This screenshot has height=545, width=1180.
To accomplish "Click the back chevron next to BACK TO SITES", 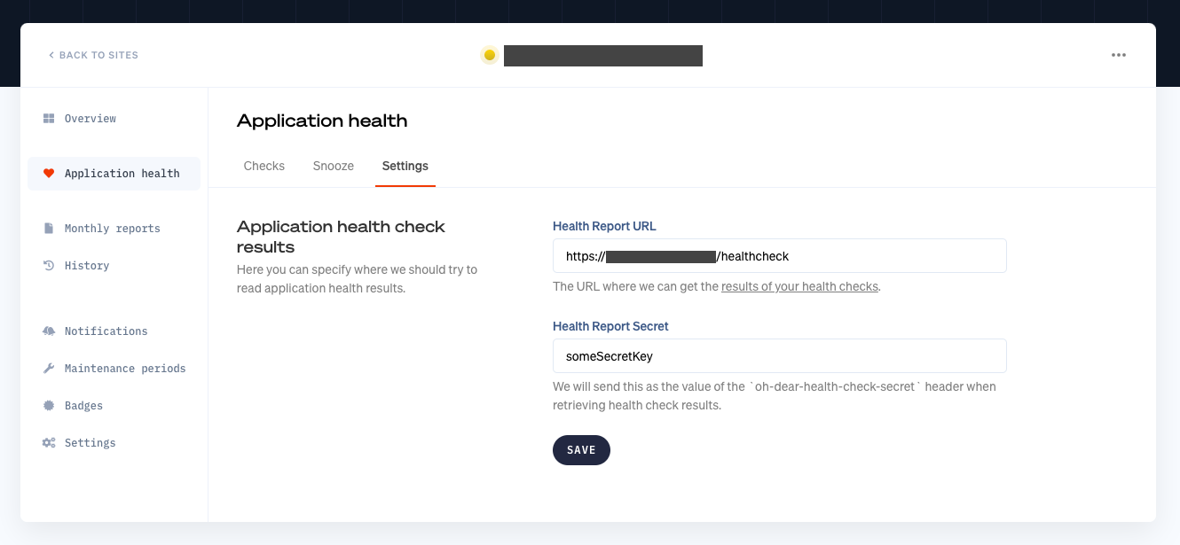I will 51,54.
